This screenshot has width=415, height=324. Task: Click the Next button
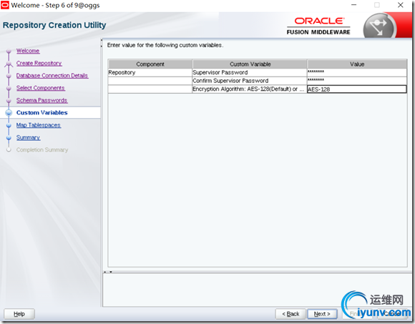(x=322, y=314)
